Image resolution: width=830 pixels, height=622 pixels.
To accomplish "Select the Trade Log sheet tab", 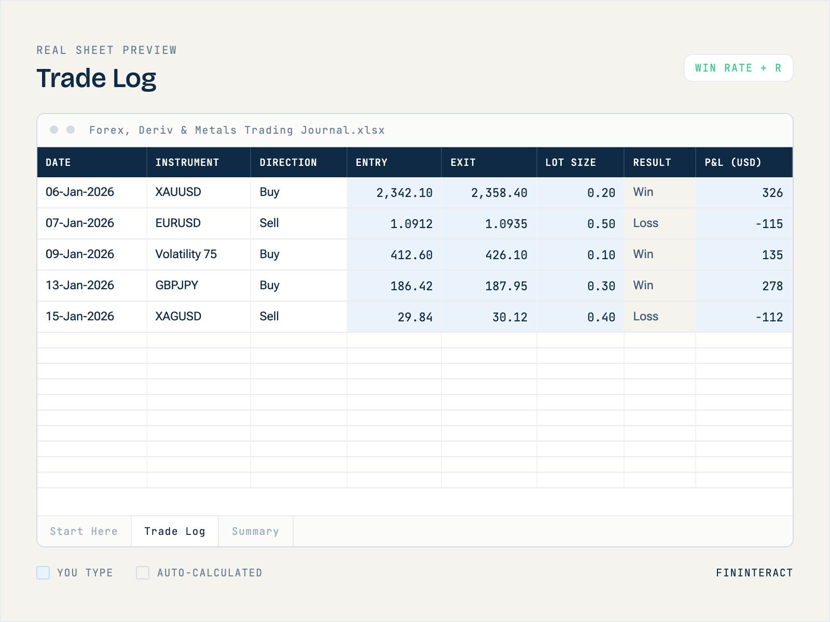I will point(175,531).
